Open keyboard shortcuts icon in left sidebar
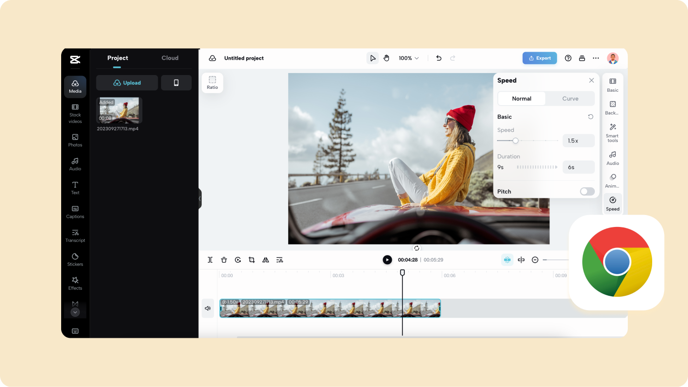 coord(75,331)
